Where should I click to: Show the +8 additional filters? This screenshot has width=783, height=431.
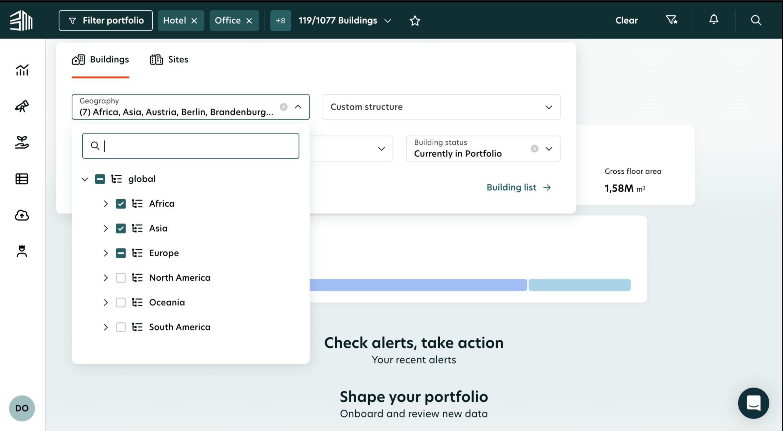coord(281,21)
